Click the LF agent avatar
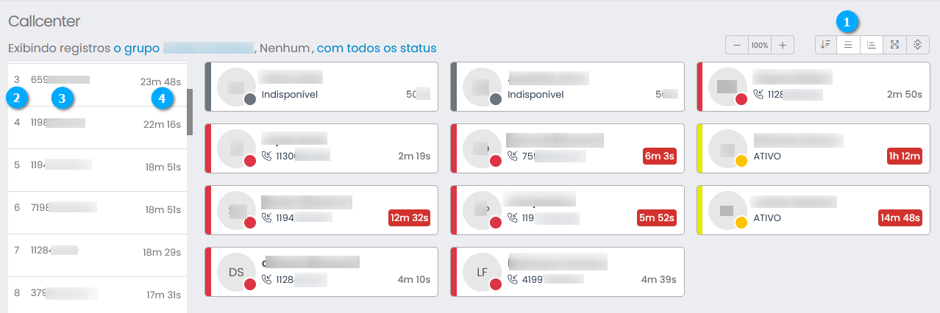The width and height of the screenshot is (940, 313). (483, 272)
